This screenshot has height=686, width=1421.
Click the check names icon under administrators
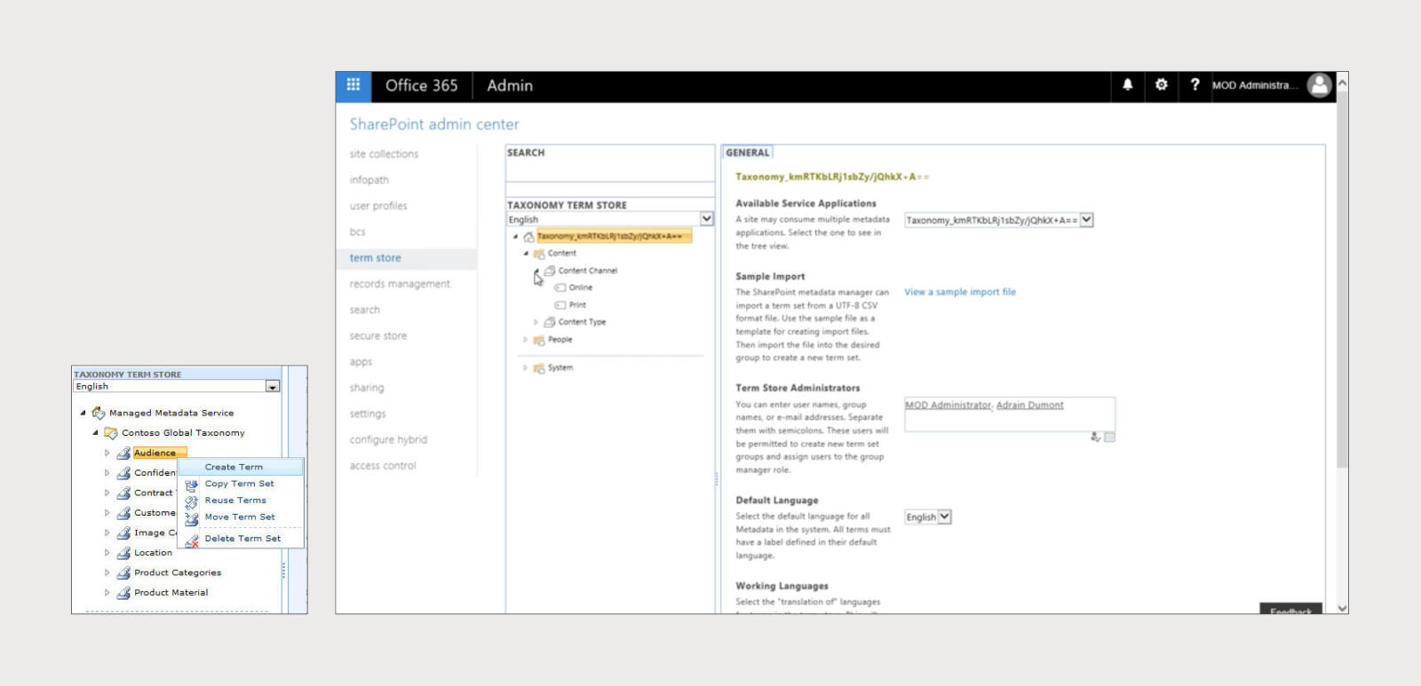point(1096,437)
